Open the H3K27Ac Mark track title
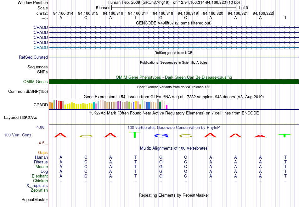The width and height of the screenshot is (299, 207). 173,113
